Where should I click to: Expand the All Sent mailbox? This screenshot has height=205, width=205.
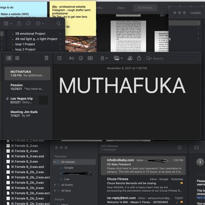point(55,191)
